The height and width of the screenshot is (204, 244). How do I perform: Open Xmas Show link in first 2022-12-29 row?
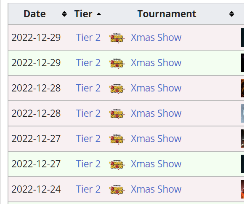[156, 38]
